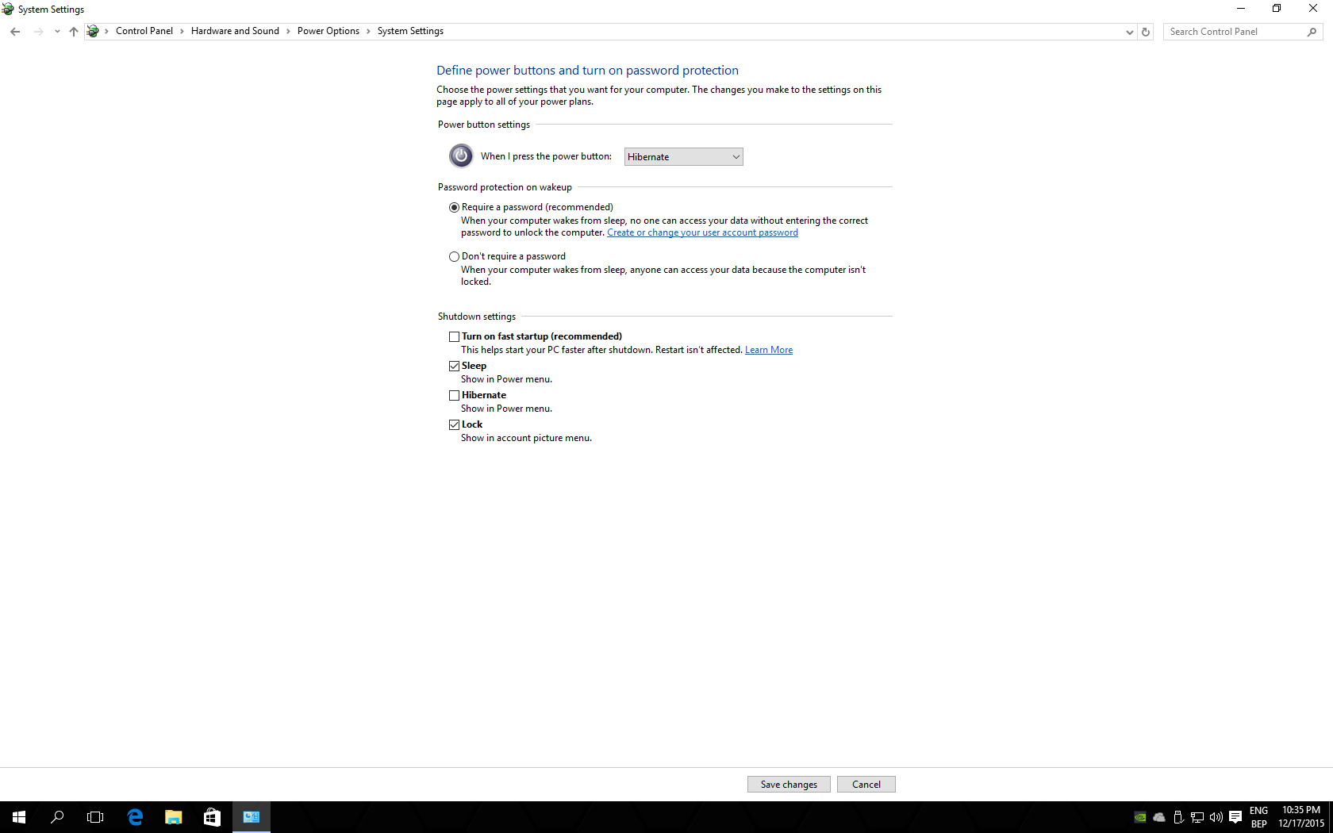The image size is (1333, 833).
Task: Open the Windows Store from the taskbar
Action: (212, 817)
